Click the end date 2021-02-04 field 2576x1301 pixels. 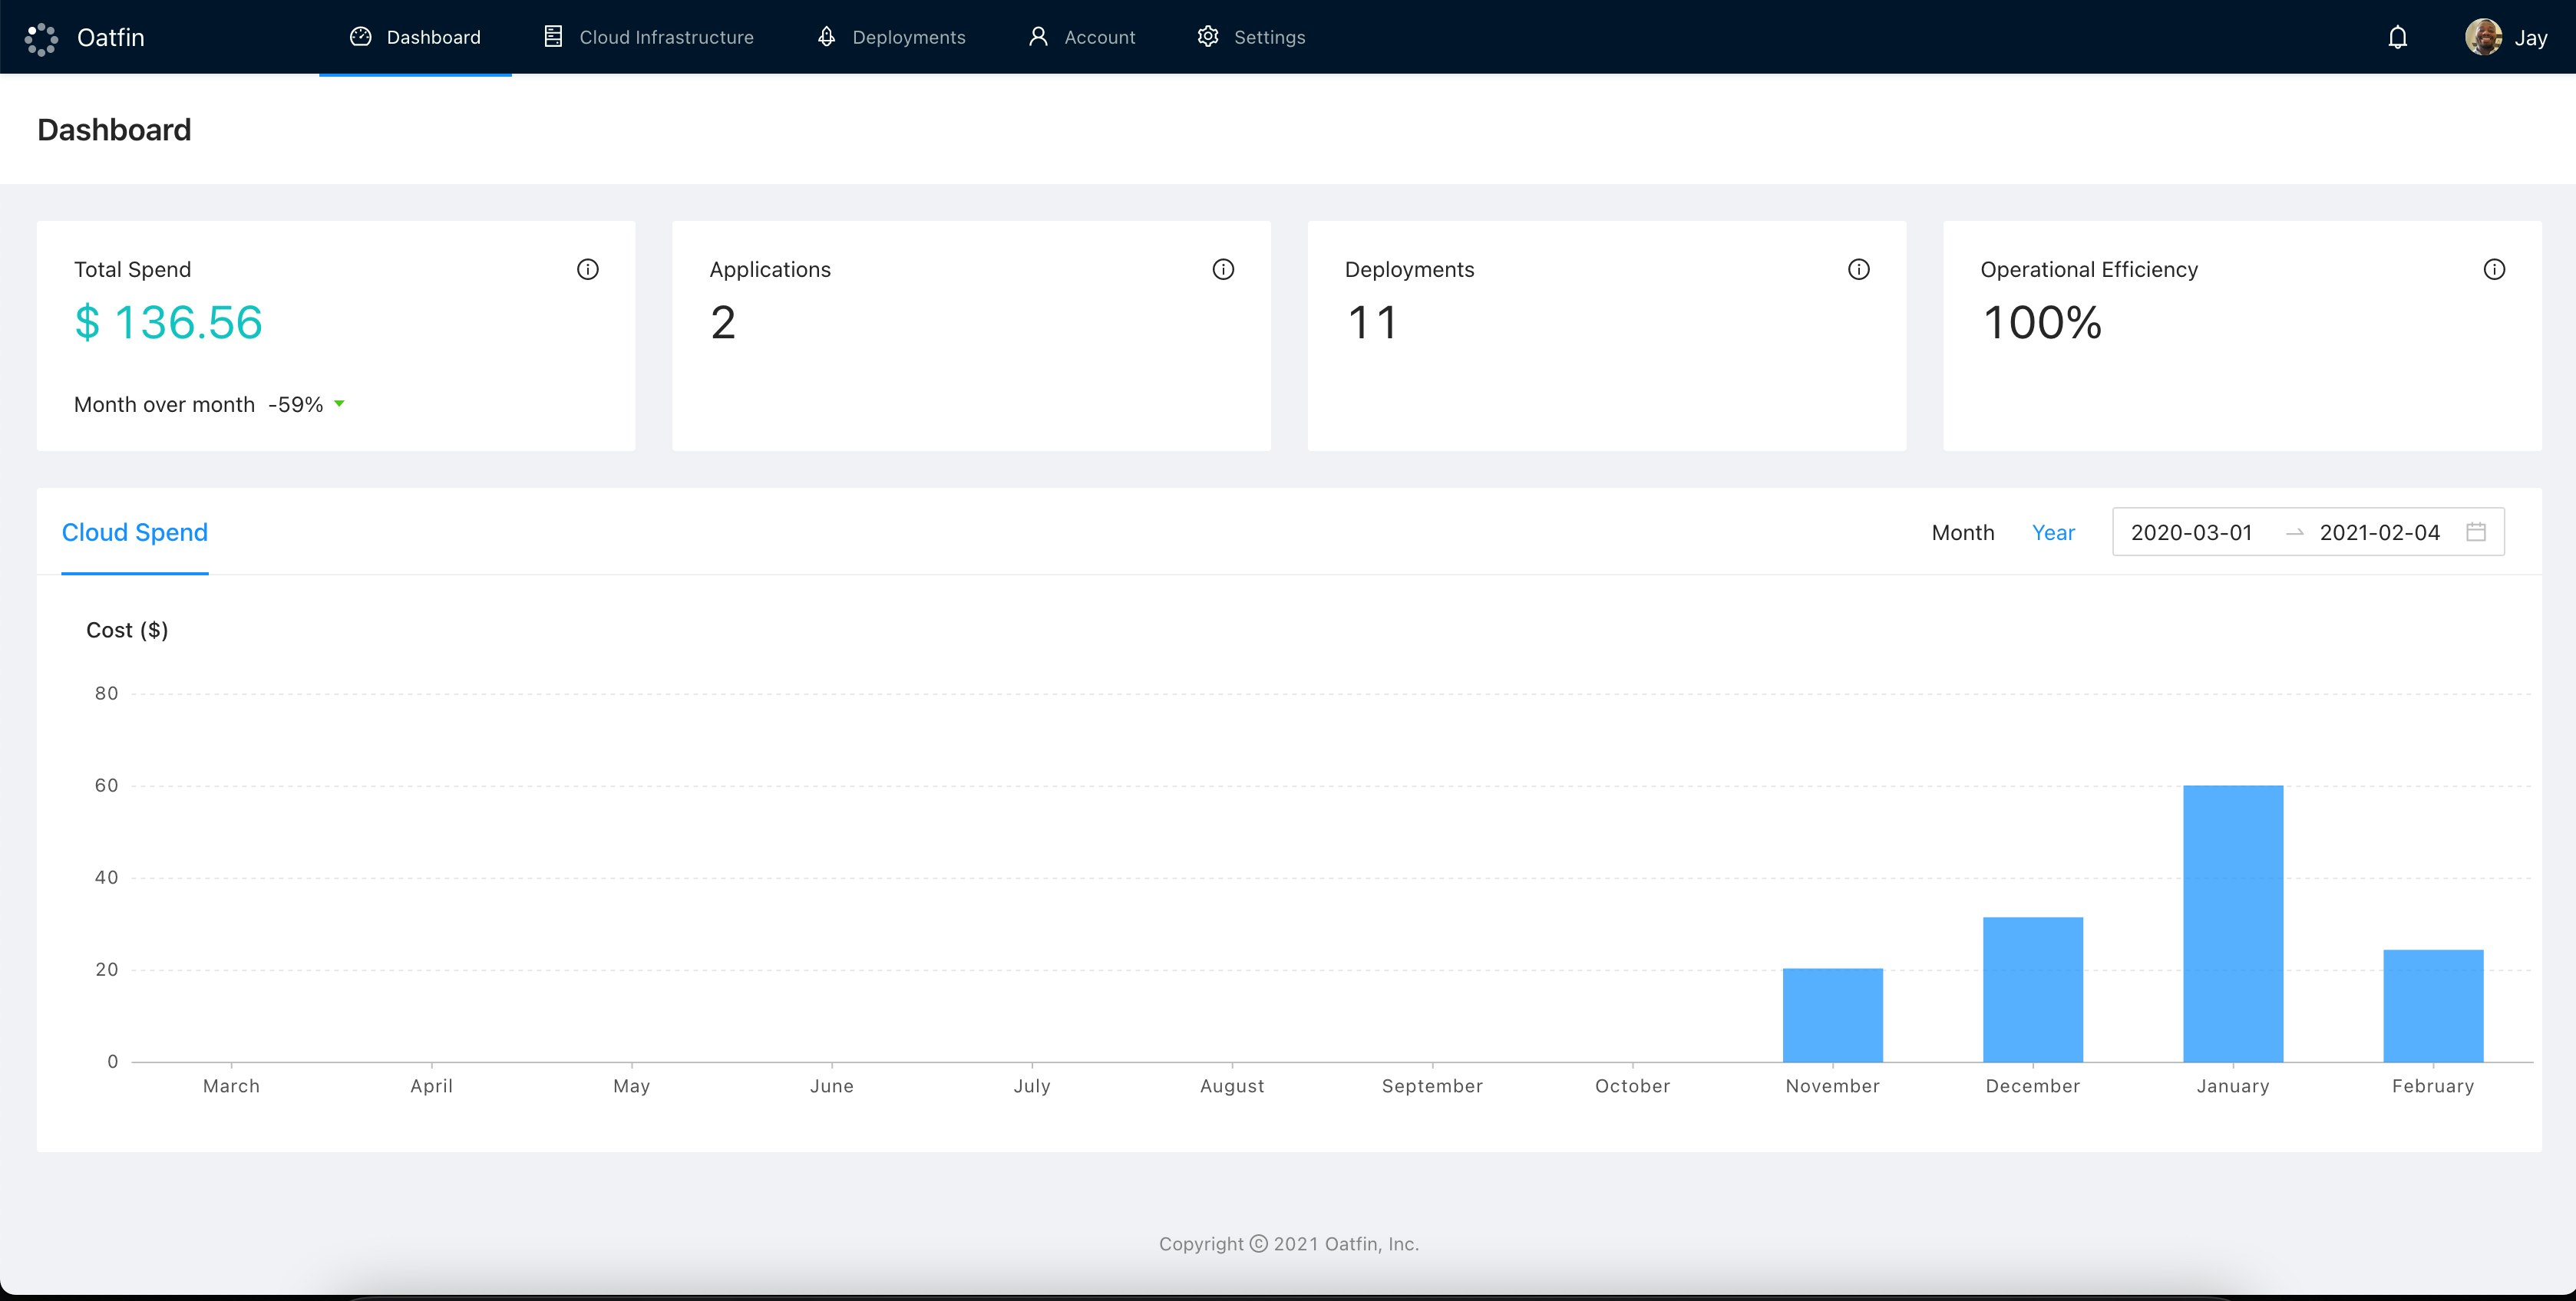[x=2379, y=532]
